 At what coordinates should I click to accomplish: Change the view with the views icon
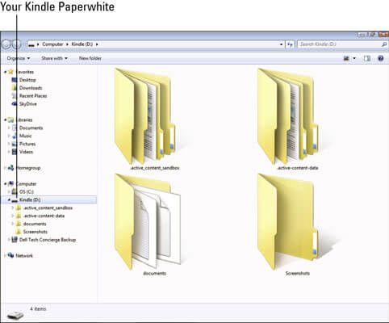tap(346, 58)
